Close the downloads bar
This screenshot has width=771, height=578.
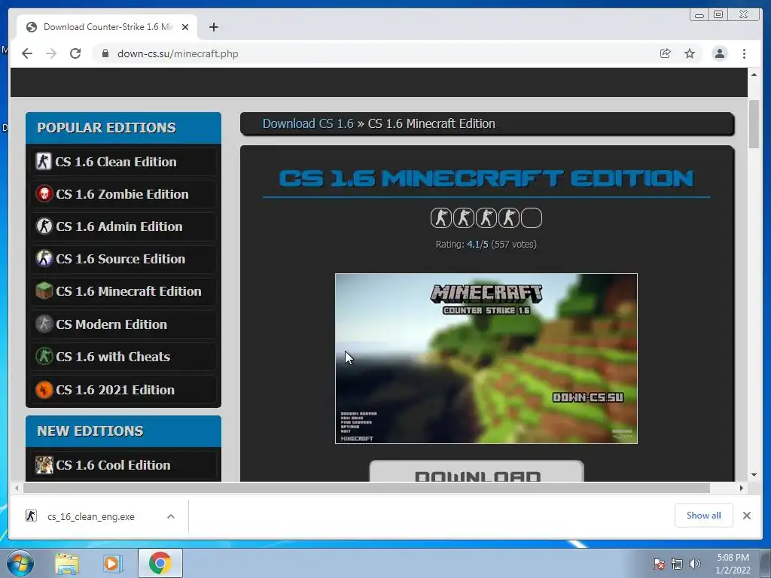[746, 516]
